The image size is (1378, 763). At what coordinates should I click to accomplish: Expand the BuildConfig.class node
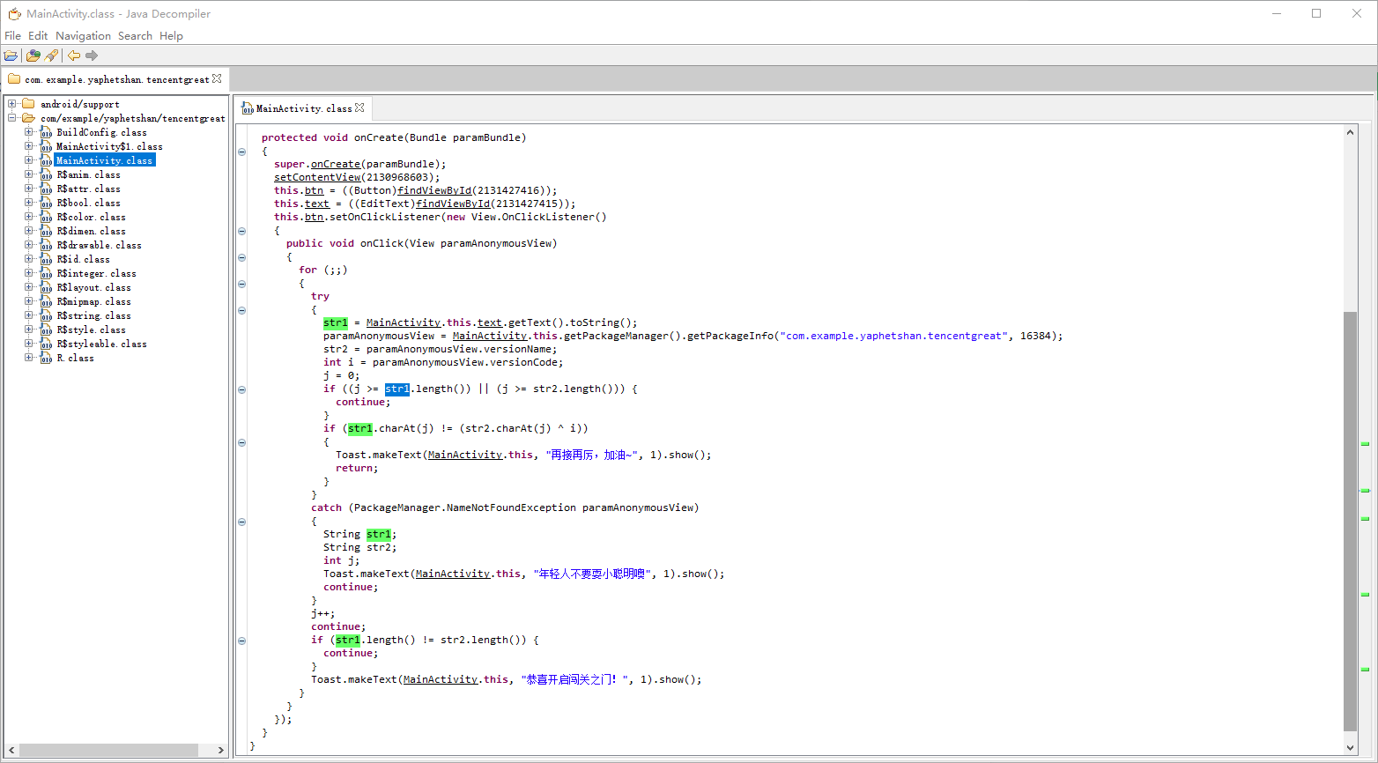pos(28,132)
